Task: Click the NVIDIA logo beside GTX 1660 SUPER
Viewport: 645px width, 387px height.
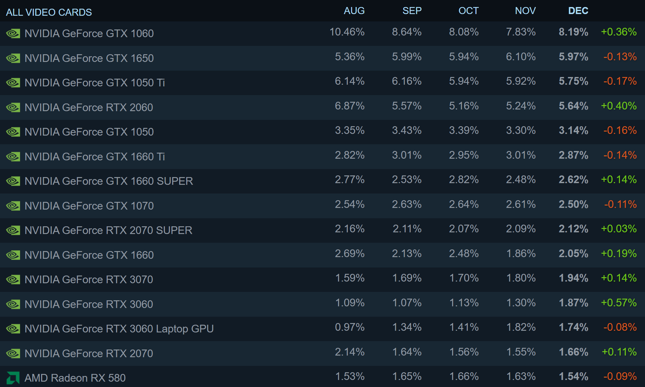Action: (13, 181)
